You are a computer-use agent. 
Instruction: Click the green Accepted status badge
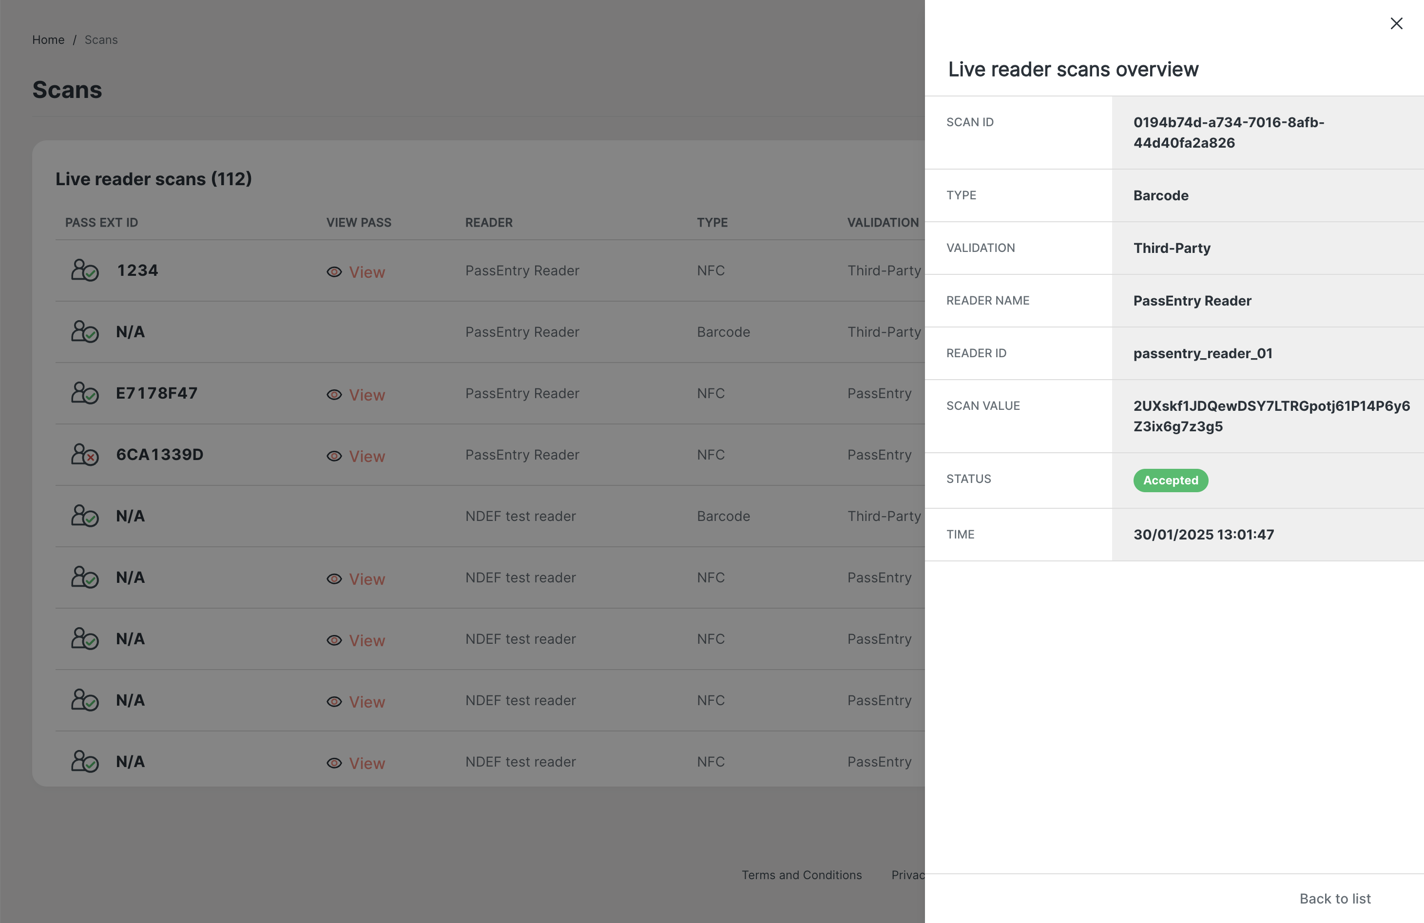[x=1170, y=481]
